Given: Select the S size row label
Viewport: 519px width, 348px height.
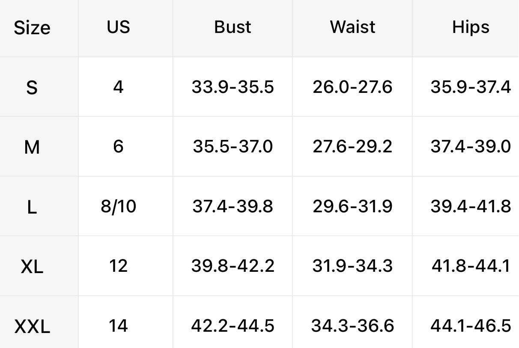Looking at the screenshot, I should point(32,88).
